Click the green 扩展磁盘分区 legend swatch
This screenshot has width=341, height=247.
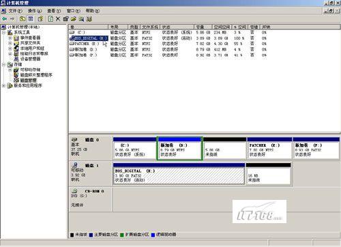[122, 235]
